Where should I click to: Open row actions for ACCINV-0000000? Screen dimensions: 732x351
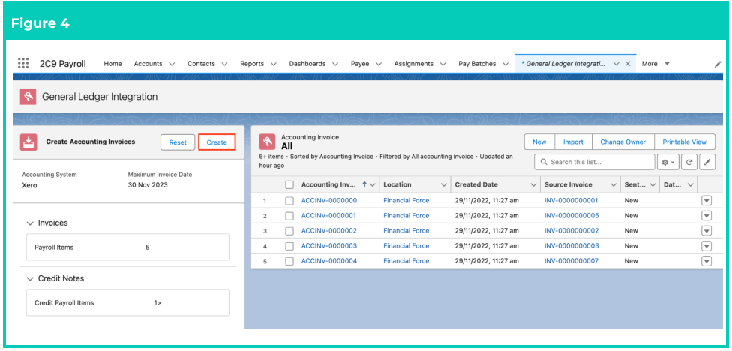pos(706,201)
